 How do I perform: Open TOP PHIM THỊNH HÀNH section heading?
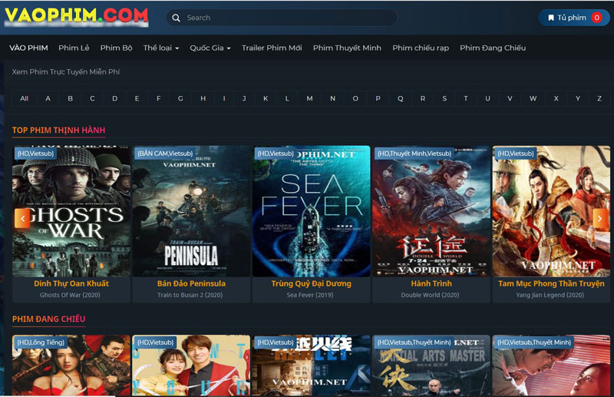click(59, 130)
